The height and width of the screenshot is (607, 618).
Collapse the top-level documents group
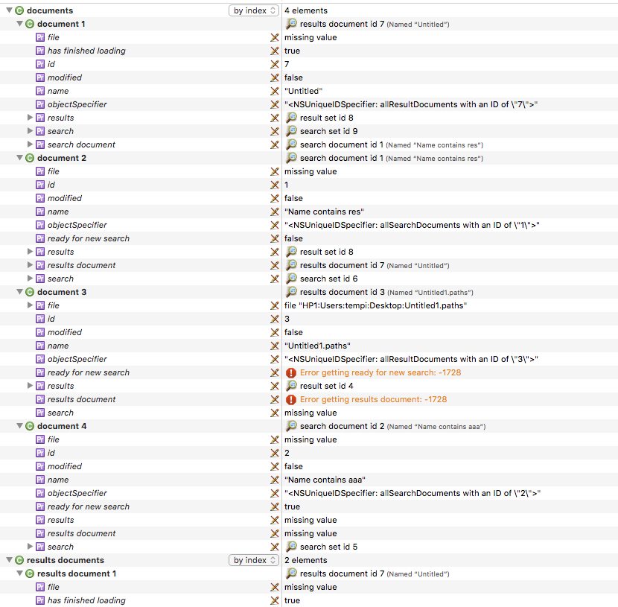click(x=9, y=10)
